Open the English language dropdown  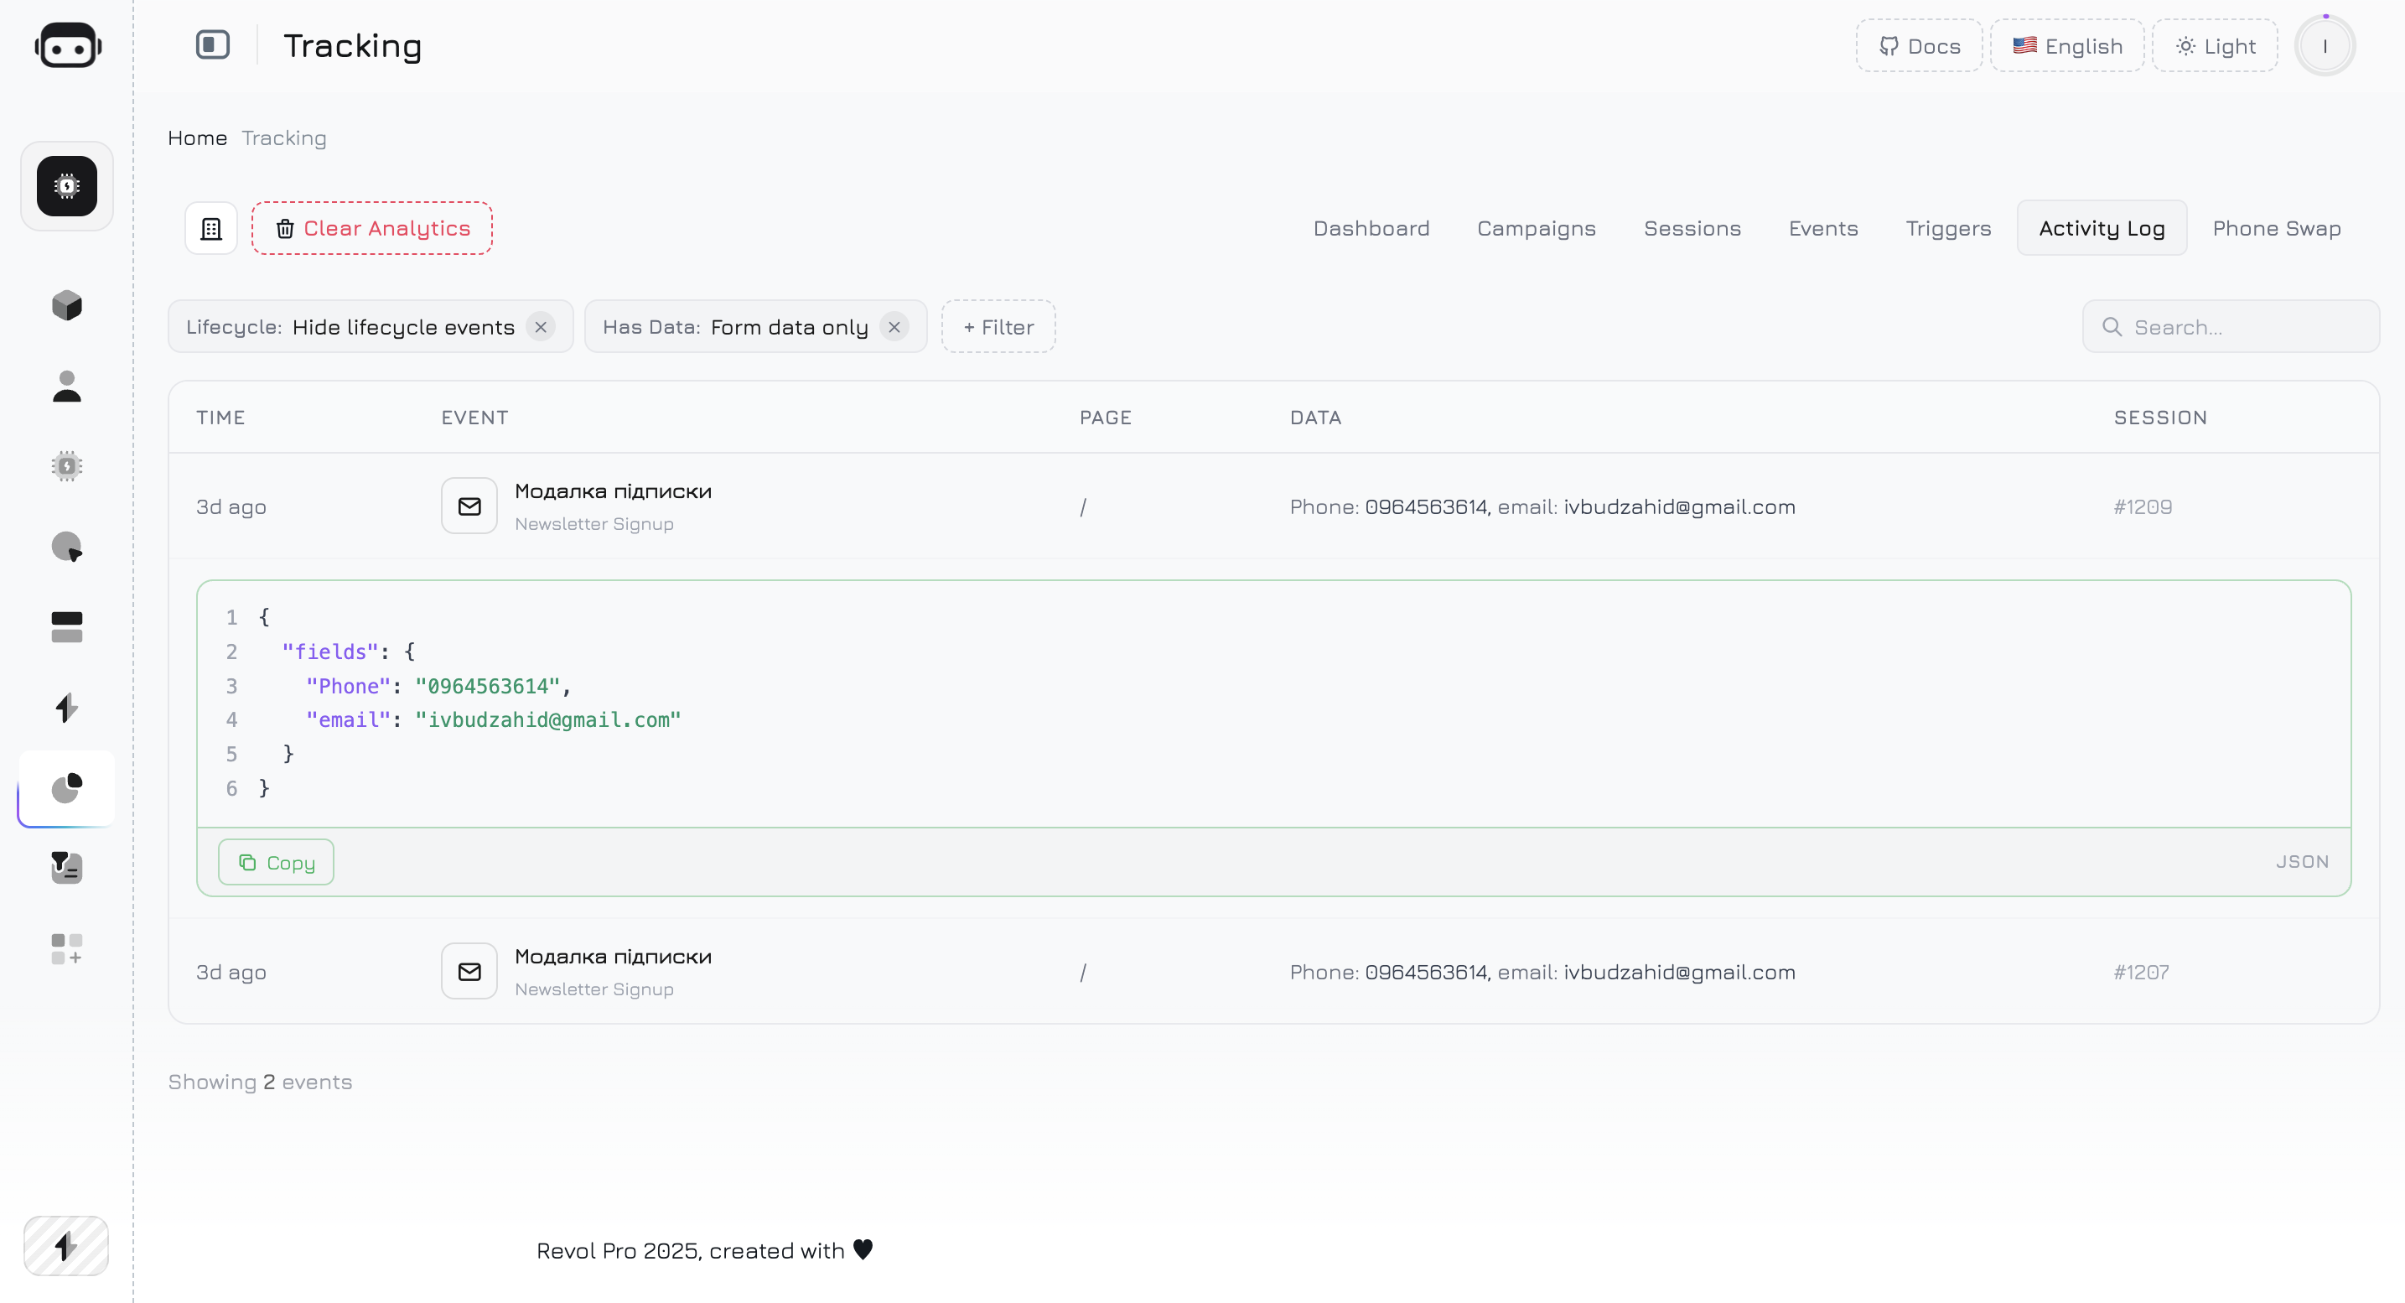pos(2067,46)
